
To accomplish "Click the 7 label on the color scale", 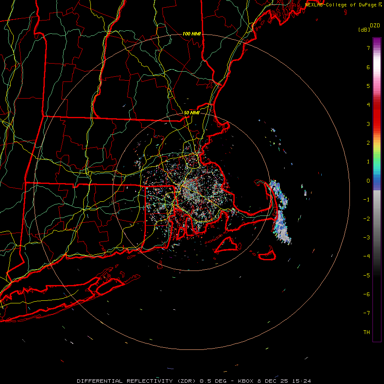I will pyautogui.click(x=368, y=48).
